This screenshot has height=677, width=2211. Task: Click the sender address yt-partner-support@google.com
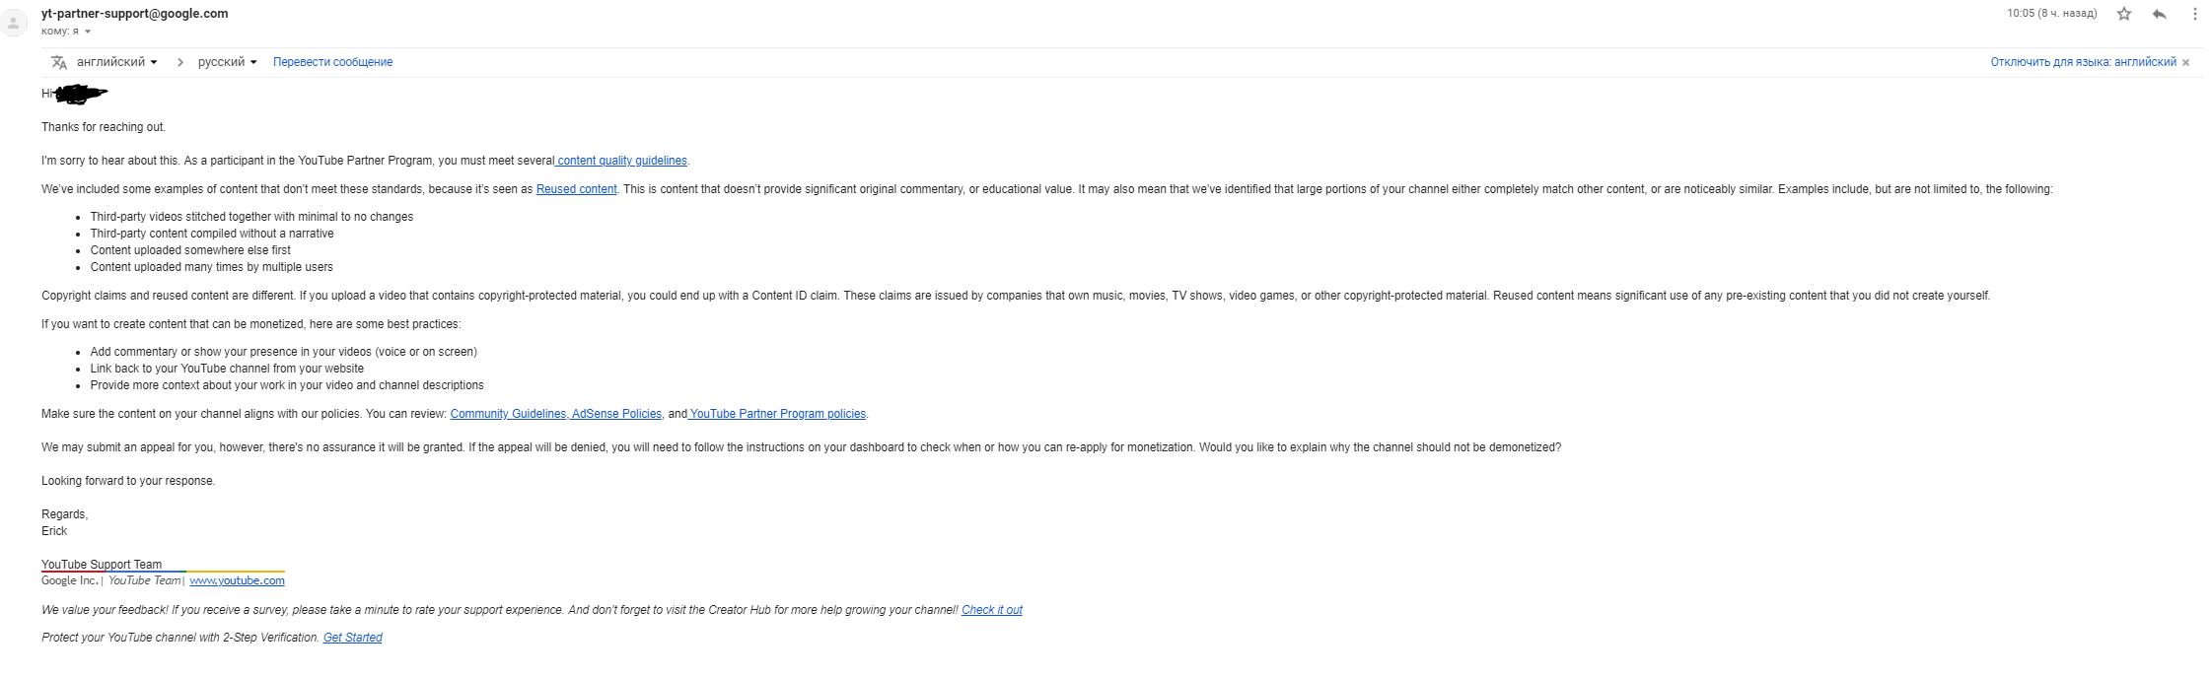(x=134, y=14)
